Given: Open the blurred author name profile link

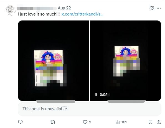Looking at the screenshot, I should point(37,8).
